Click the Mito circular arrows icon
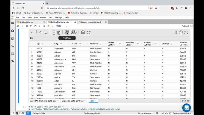 coord(89,33)
